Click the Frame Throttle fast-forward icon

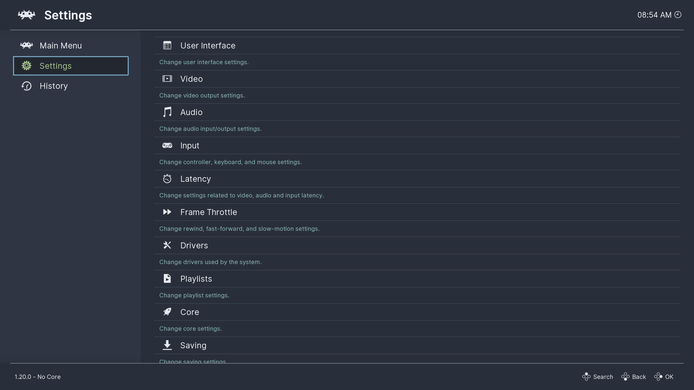click(x=167, y=212)
